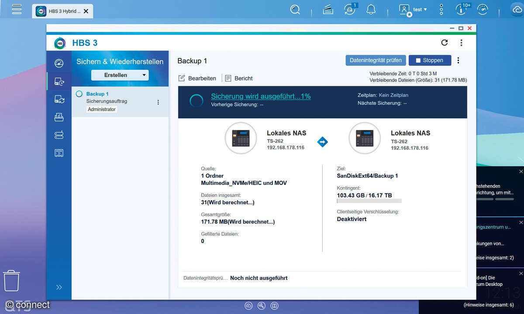Open the Bericht report

(x=239, y=78)
